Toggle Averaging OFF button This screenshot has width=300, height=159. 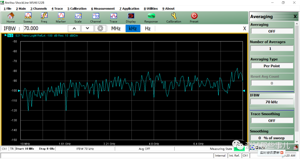[x=272, y=31]
